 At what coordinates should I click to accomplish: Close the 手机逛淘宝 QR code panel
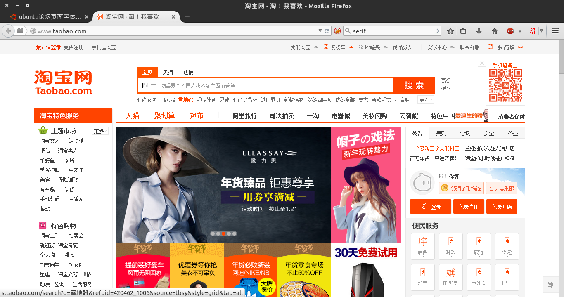coord(482,63)
